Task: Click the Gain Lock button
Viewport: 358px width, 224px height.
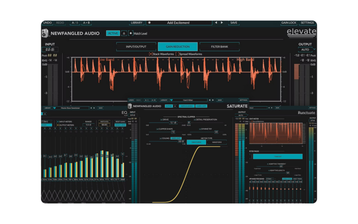Action: point(289,22)
